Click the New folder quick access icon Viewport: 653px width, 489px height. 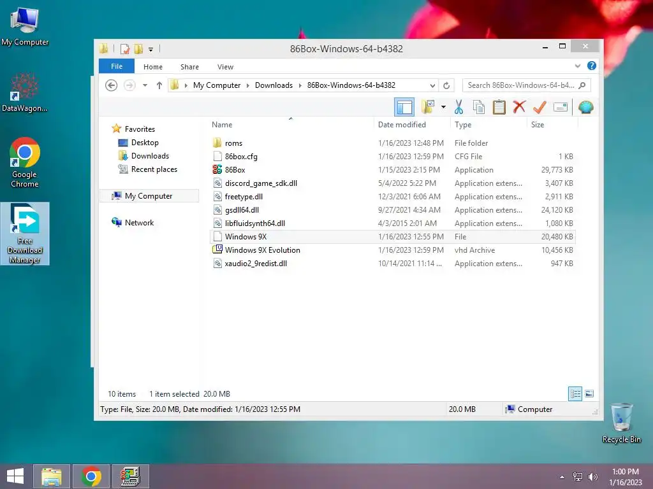(x=138, y=49)
